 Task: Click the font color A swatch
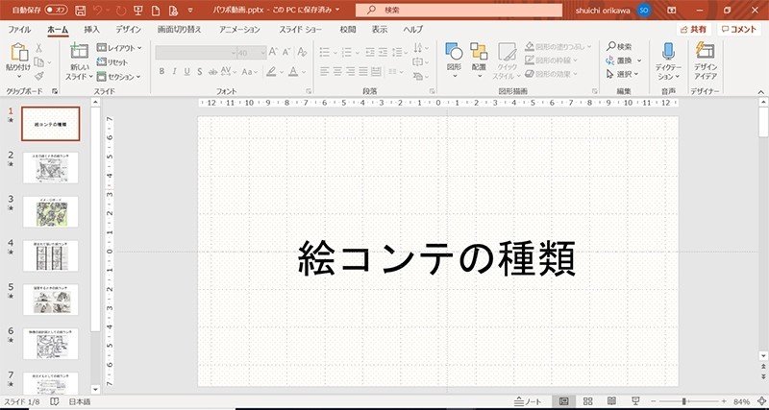point(293,71)
